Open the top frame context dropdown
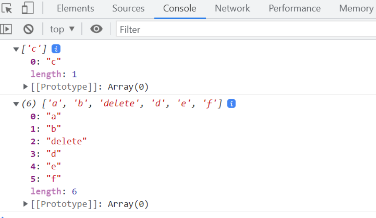 tap(63, 29)
